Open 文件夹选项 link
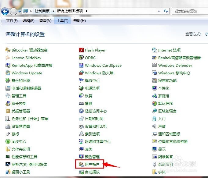Screen dimensions: 208x178 pyautogui.click(x=21, y=149)
